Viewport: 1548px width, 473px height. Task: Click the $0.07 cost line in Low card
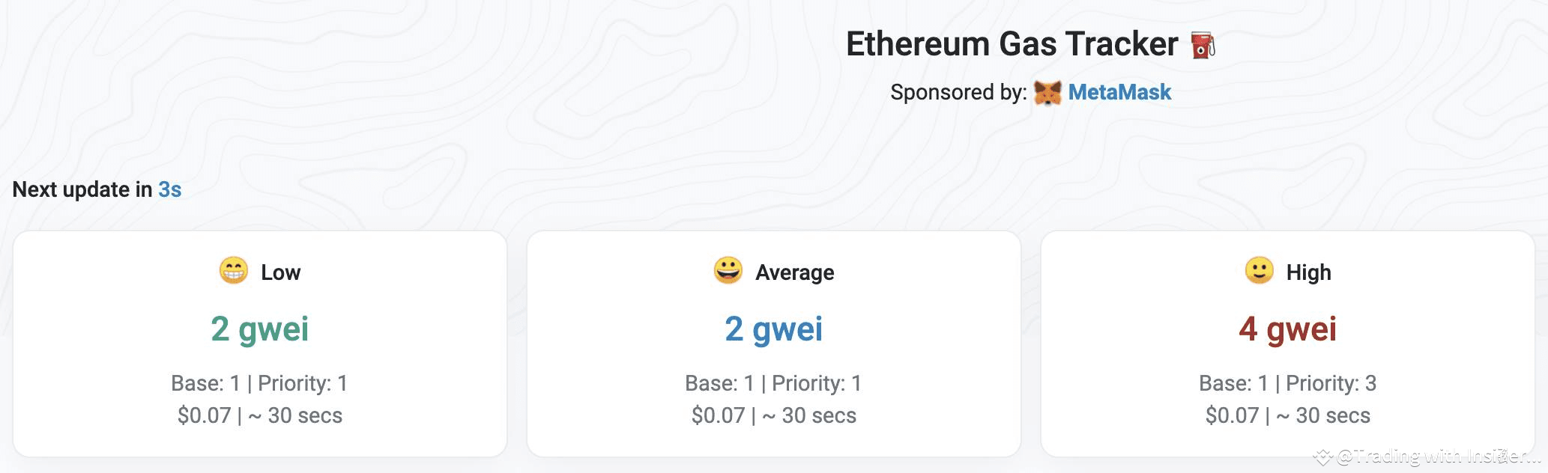pos(259,415)
